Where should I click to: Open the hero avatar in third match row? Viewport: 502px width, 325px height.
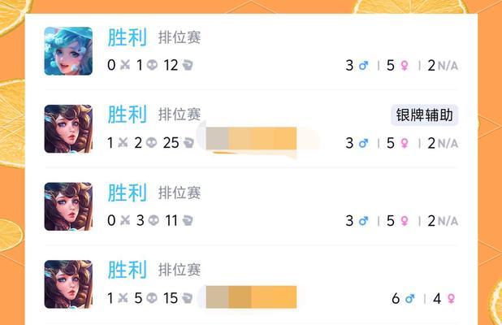(x=68, y=206)
